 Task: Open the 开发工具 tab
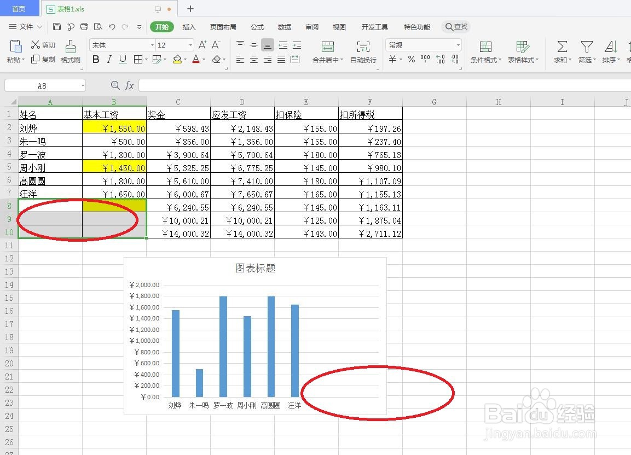click(375, 27)
